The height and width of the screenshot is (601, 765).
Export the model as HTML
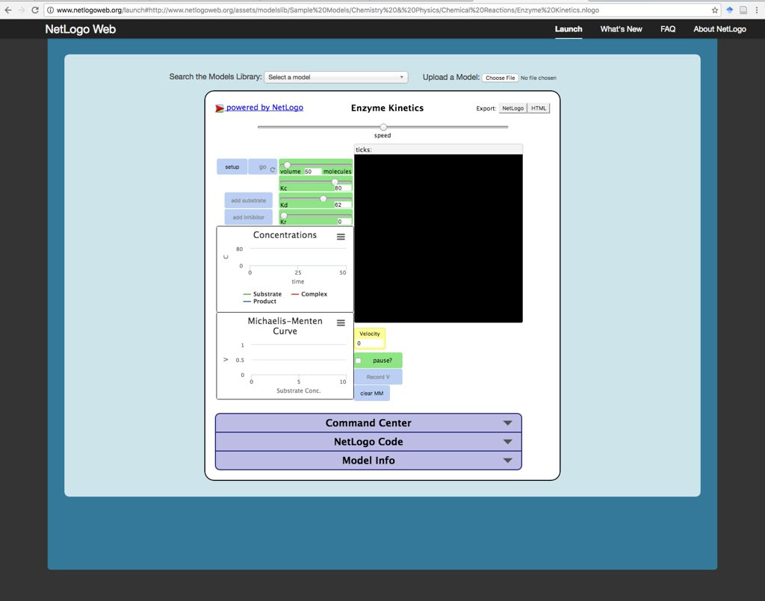coord(539,108)
